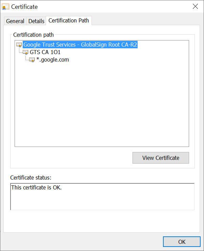Click the 'This certificate is OK.' status text
The width and height of the screenshot is (204, 251).
click(36, 187)
